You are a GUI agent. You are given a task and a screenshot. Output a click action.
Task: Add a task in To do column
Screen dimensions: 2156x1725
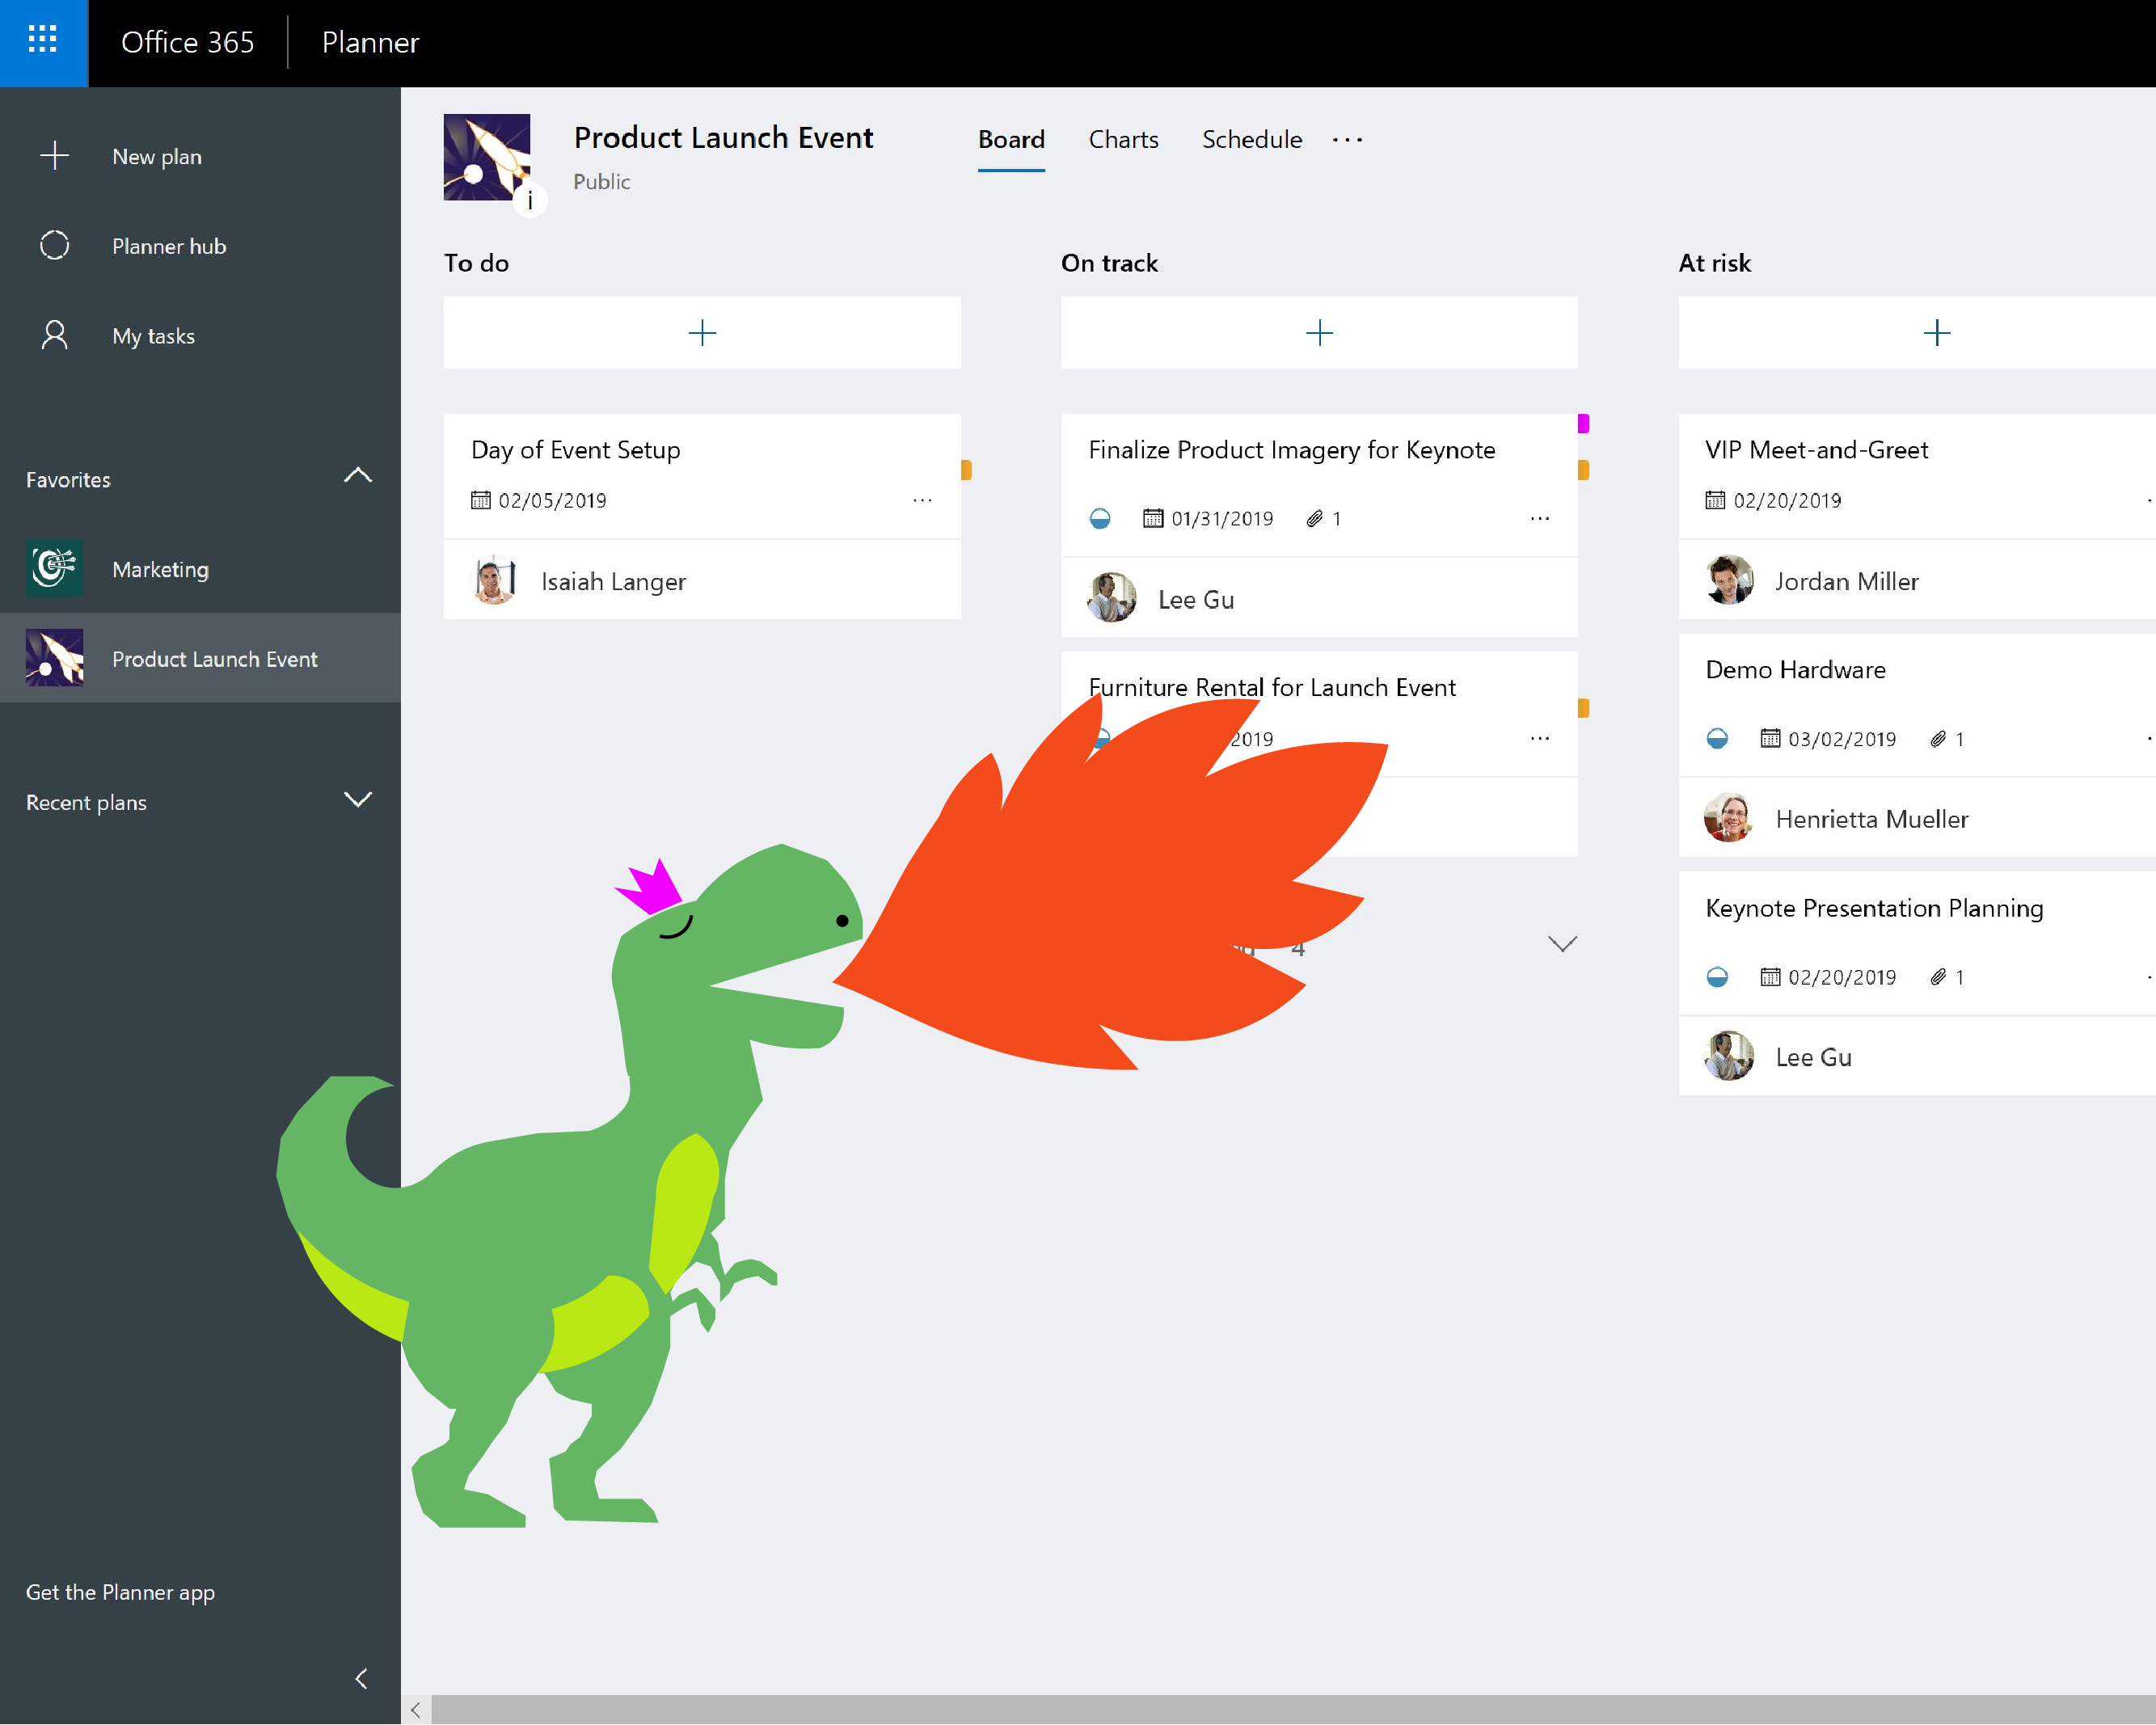coord(702,333)
